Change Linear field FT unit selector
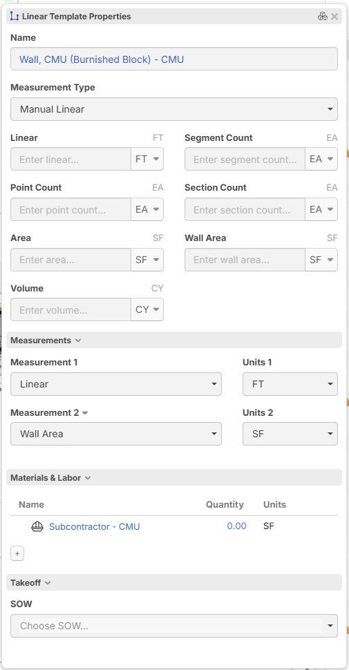Image resolution: width=349 pixels, height=670 pixels. (x=147, y=159)
